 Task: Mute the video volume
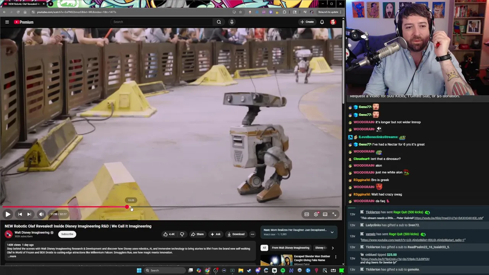click(41, 214)
